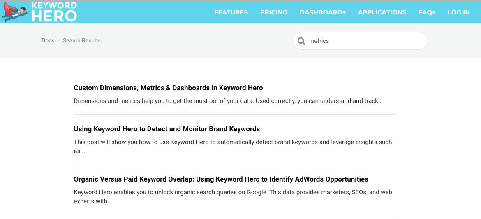The width and height of the screenshot is (481, 219).
Task: Go to the PRICING page
Action: click(274, 12)
